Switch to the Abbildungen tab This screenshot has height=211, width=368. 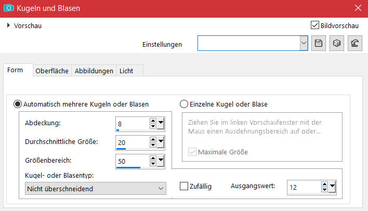94,71
